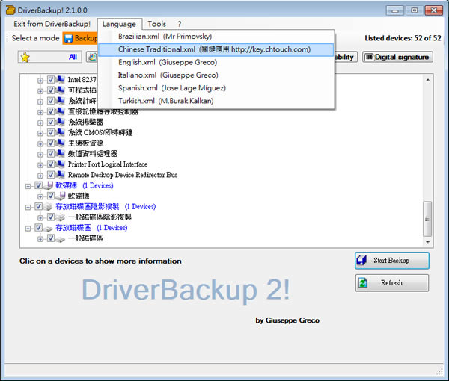Choose Brazilian.xml language
This screenshot has height=381, width=449.
[216, 37]
